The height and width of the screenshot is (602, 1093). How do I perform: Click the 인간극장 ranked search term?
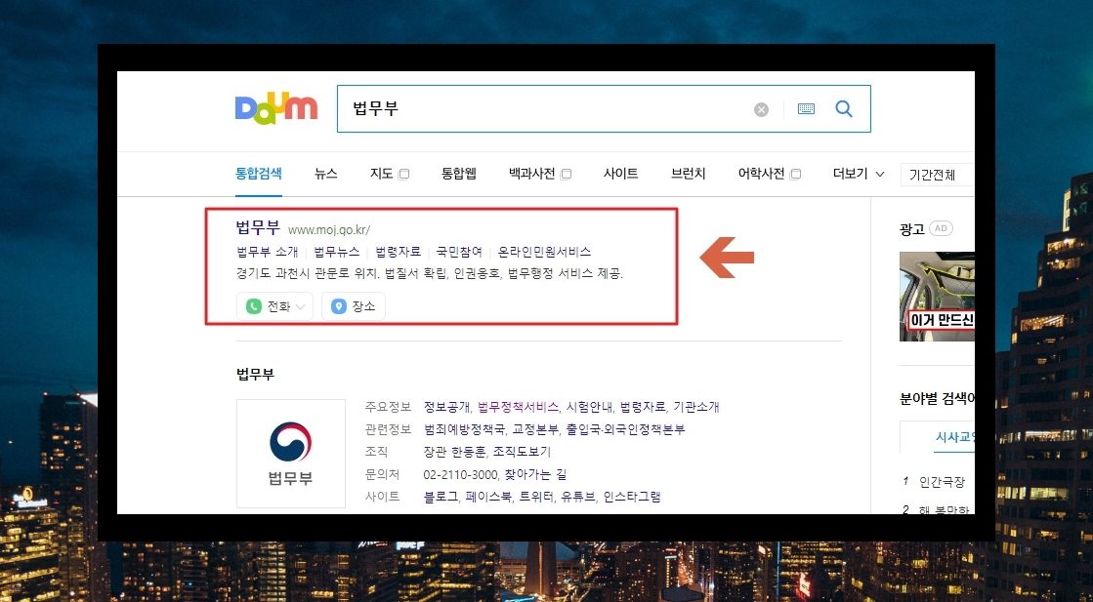click(942, 482)
